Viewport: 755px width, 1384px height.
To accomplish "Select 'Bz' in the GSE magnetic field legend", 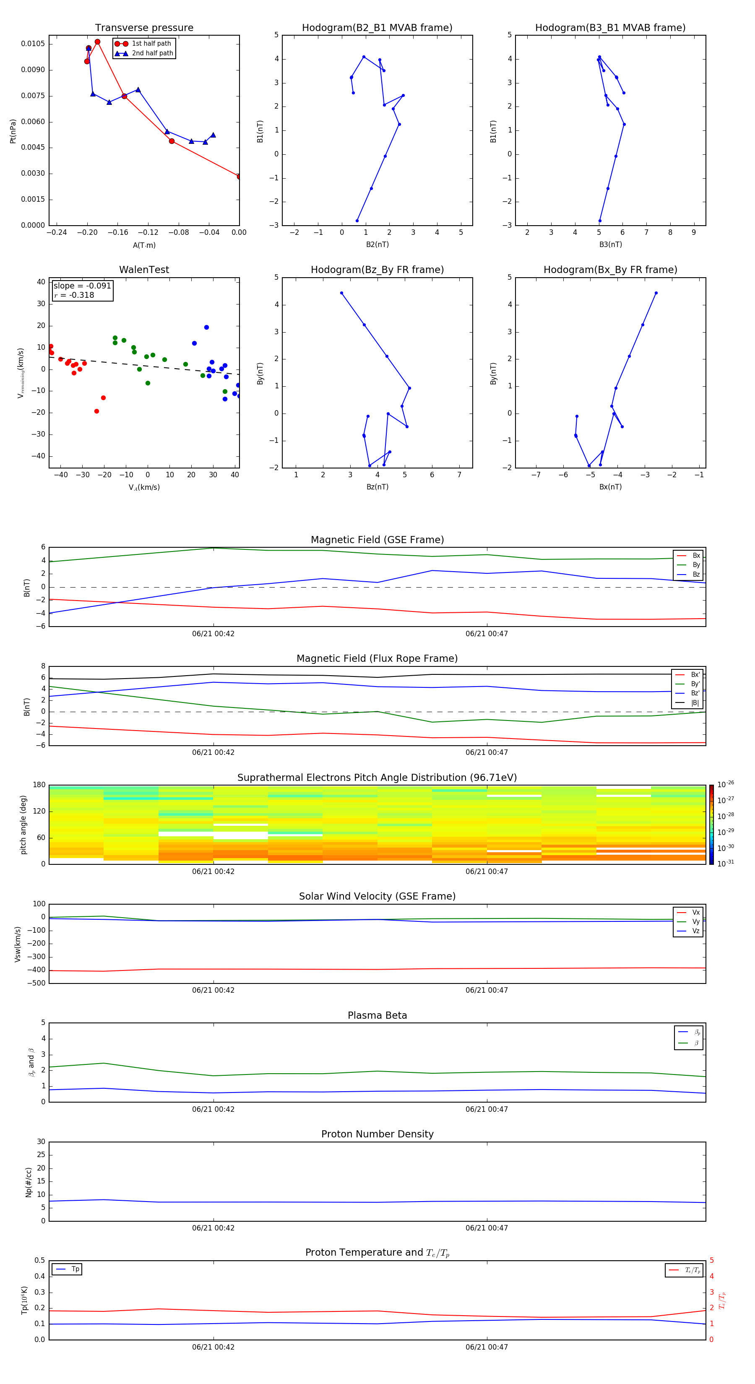I will [x=688, y=574].
